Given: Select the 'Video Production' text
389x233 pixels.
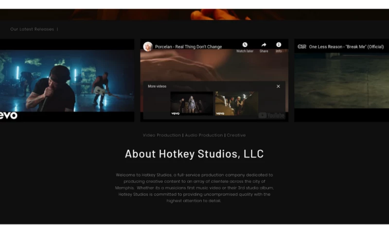Looking at the screenshot, I should (x=161, y=135).
